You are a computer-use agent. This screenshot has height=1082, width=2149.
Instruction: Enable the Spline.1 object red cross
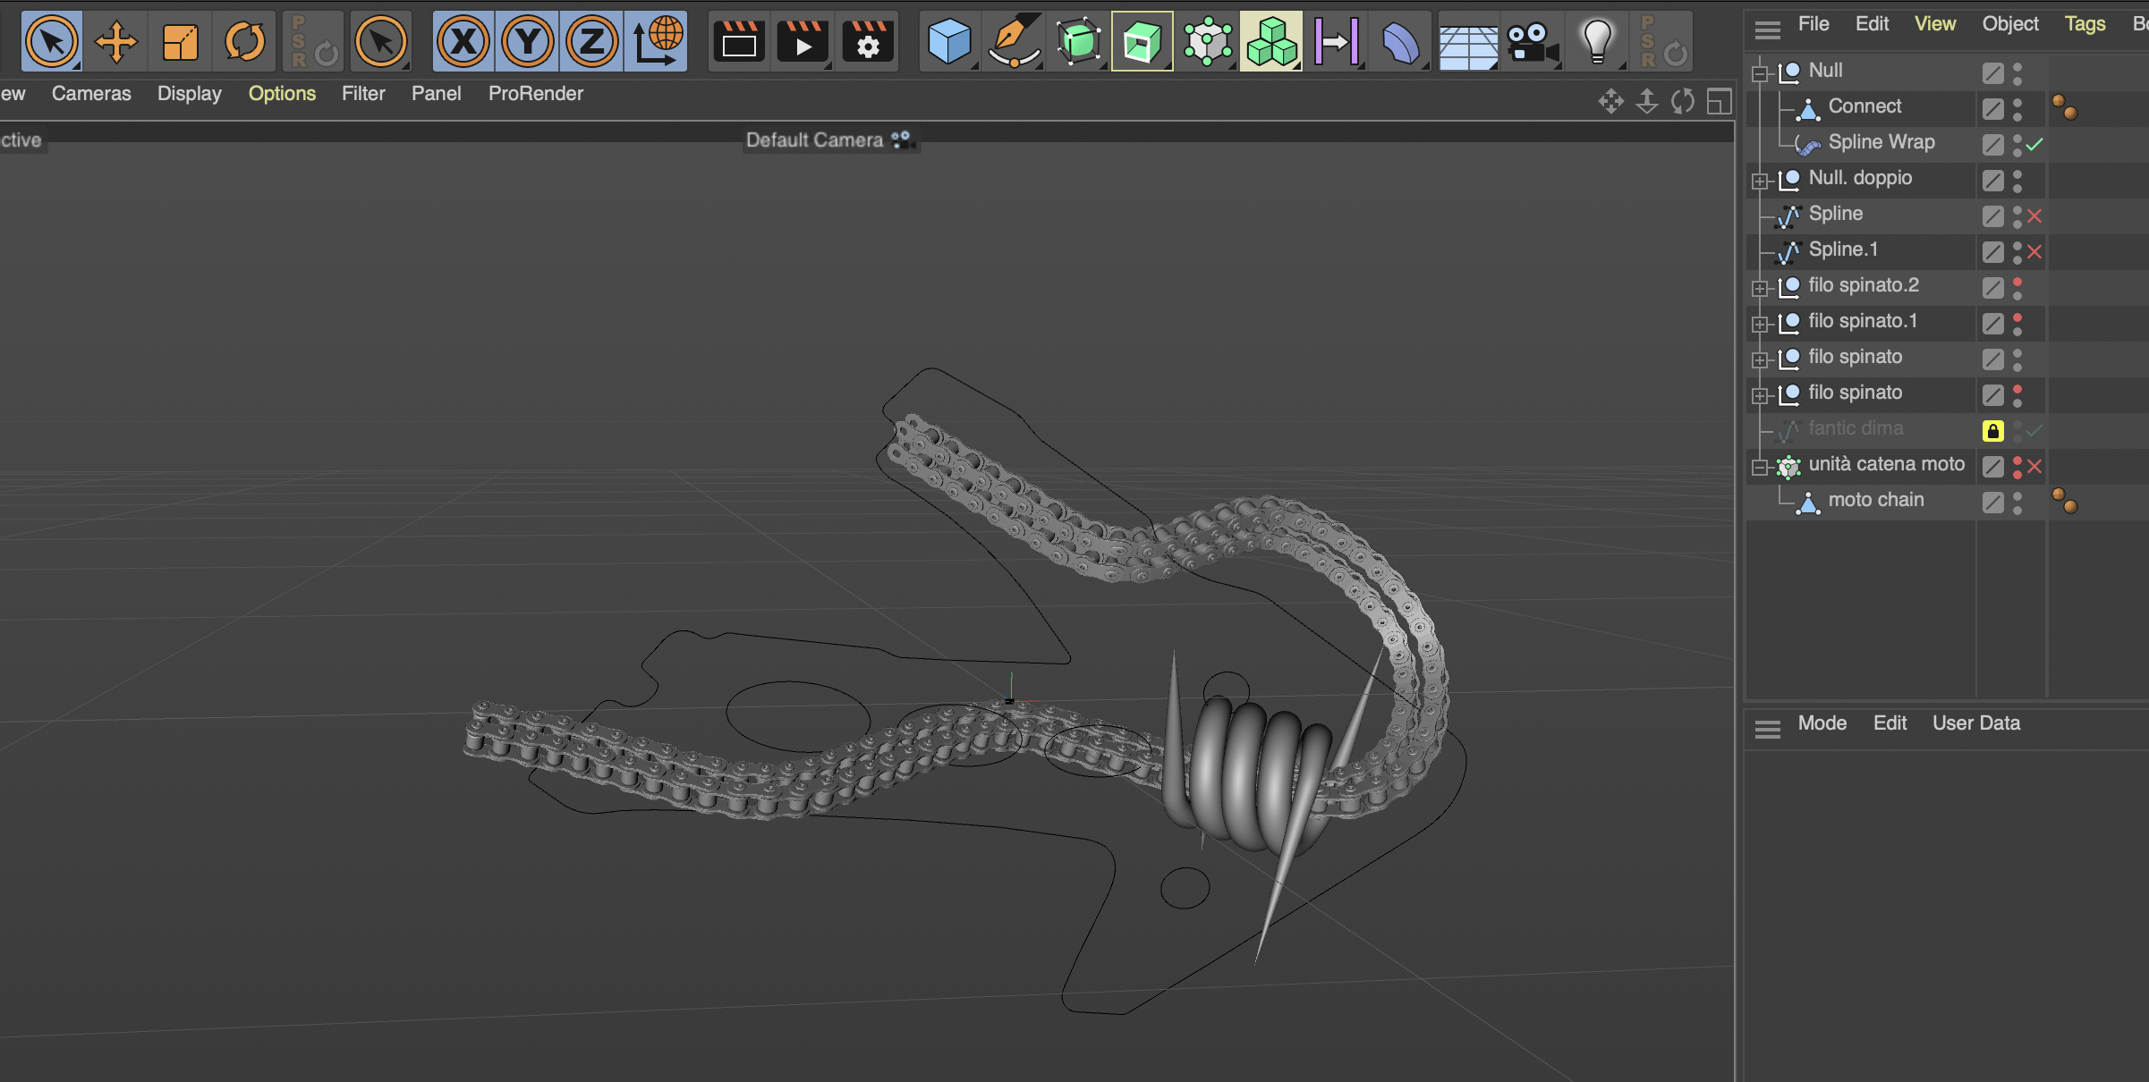(x=2034, y=252)
